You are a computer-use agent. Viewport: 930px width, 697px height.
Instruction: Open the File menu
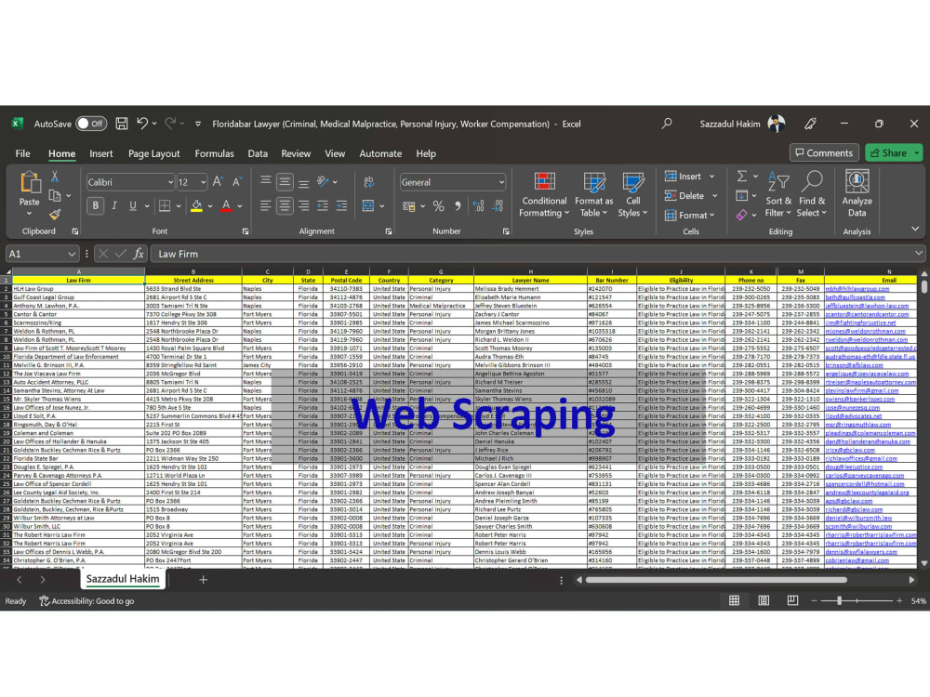pyautogui.click(x=22, y=153)
